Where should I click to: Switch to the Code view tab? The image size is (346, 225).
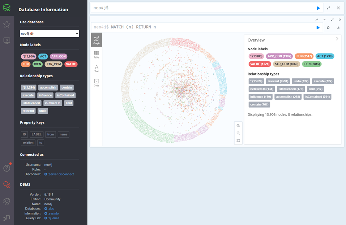97,83
